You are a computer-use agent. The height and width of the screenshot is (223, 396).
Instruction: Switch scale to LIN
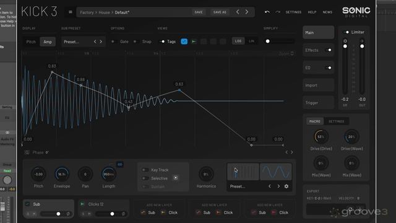point(251,42)
